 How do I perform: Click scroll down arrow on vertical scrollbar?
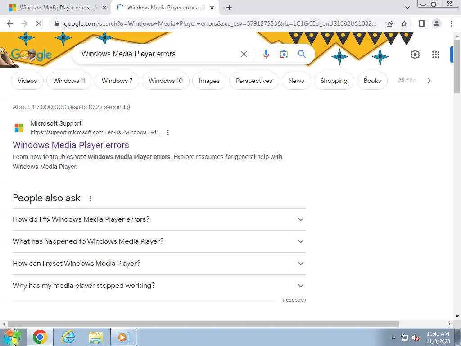pos(457,316)
